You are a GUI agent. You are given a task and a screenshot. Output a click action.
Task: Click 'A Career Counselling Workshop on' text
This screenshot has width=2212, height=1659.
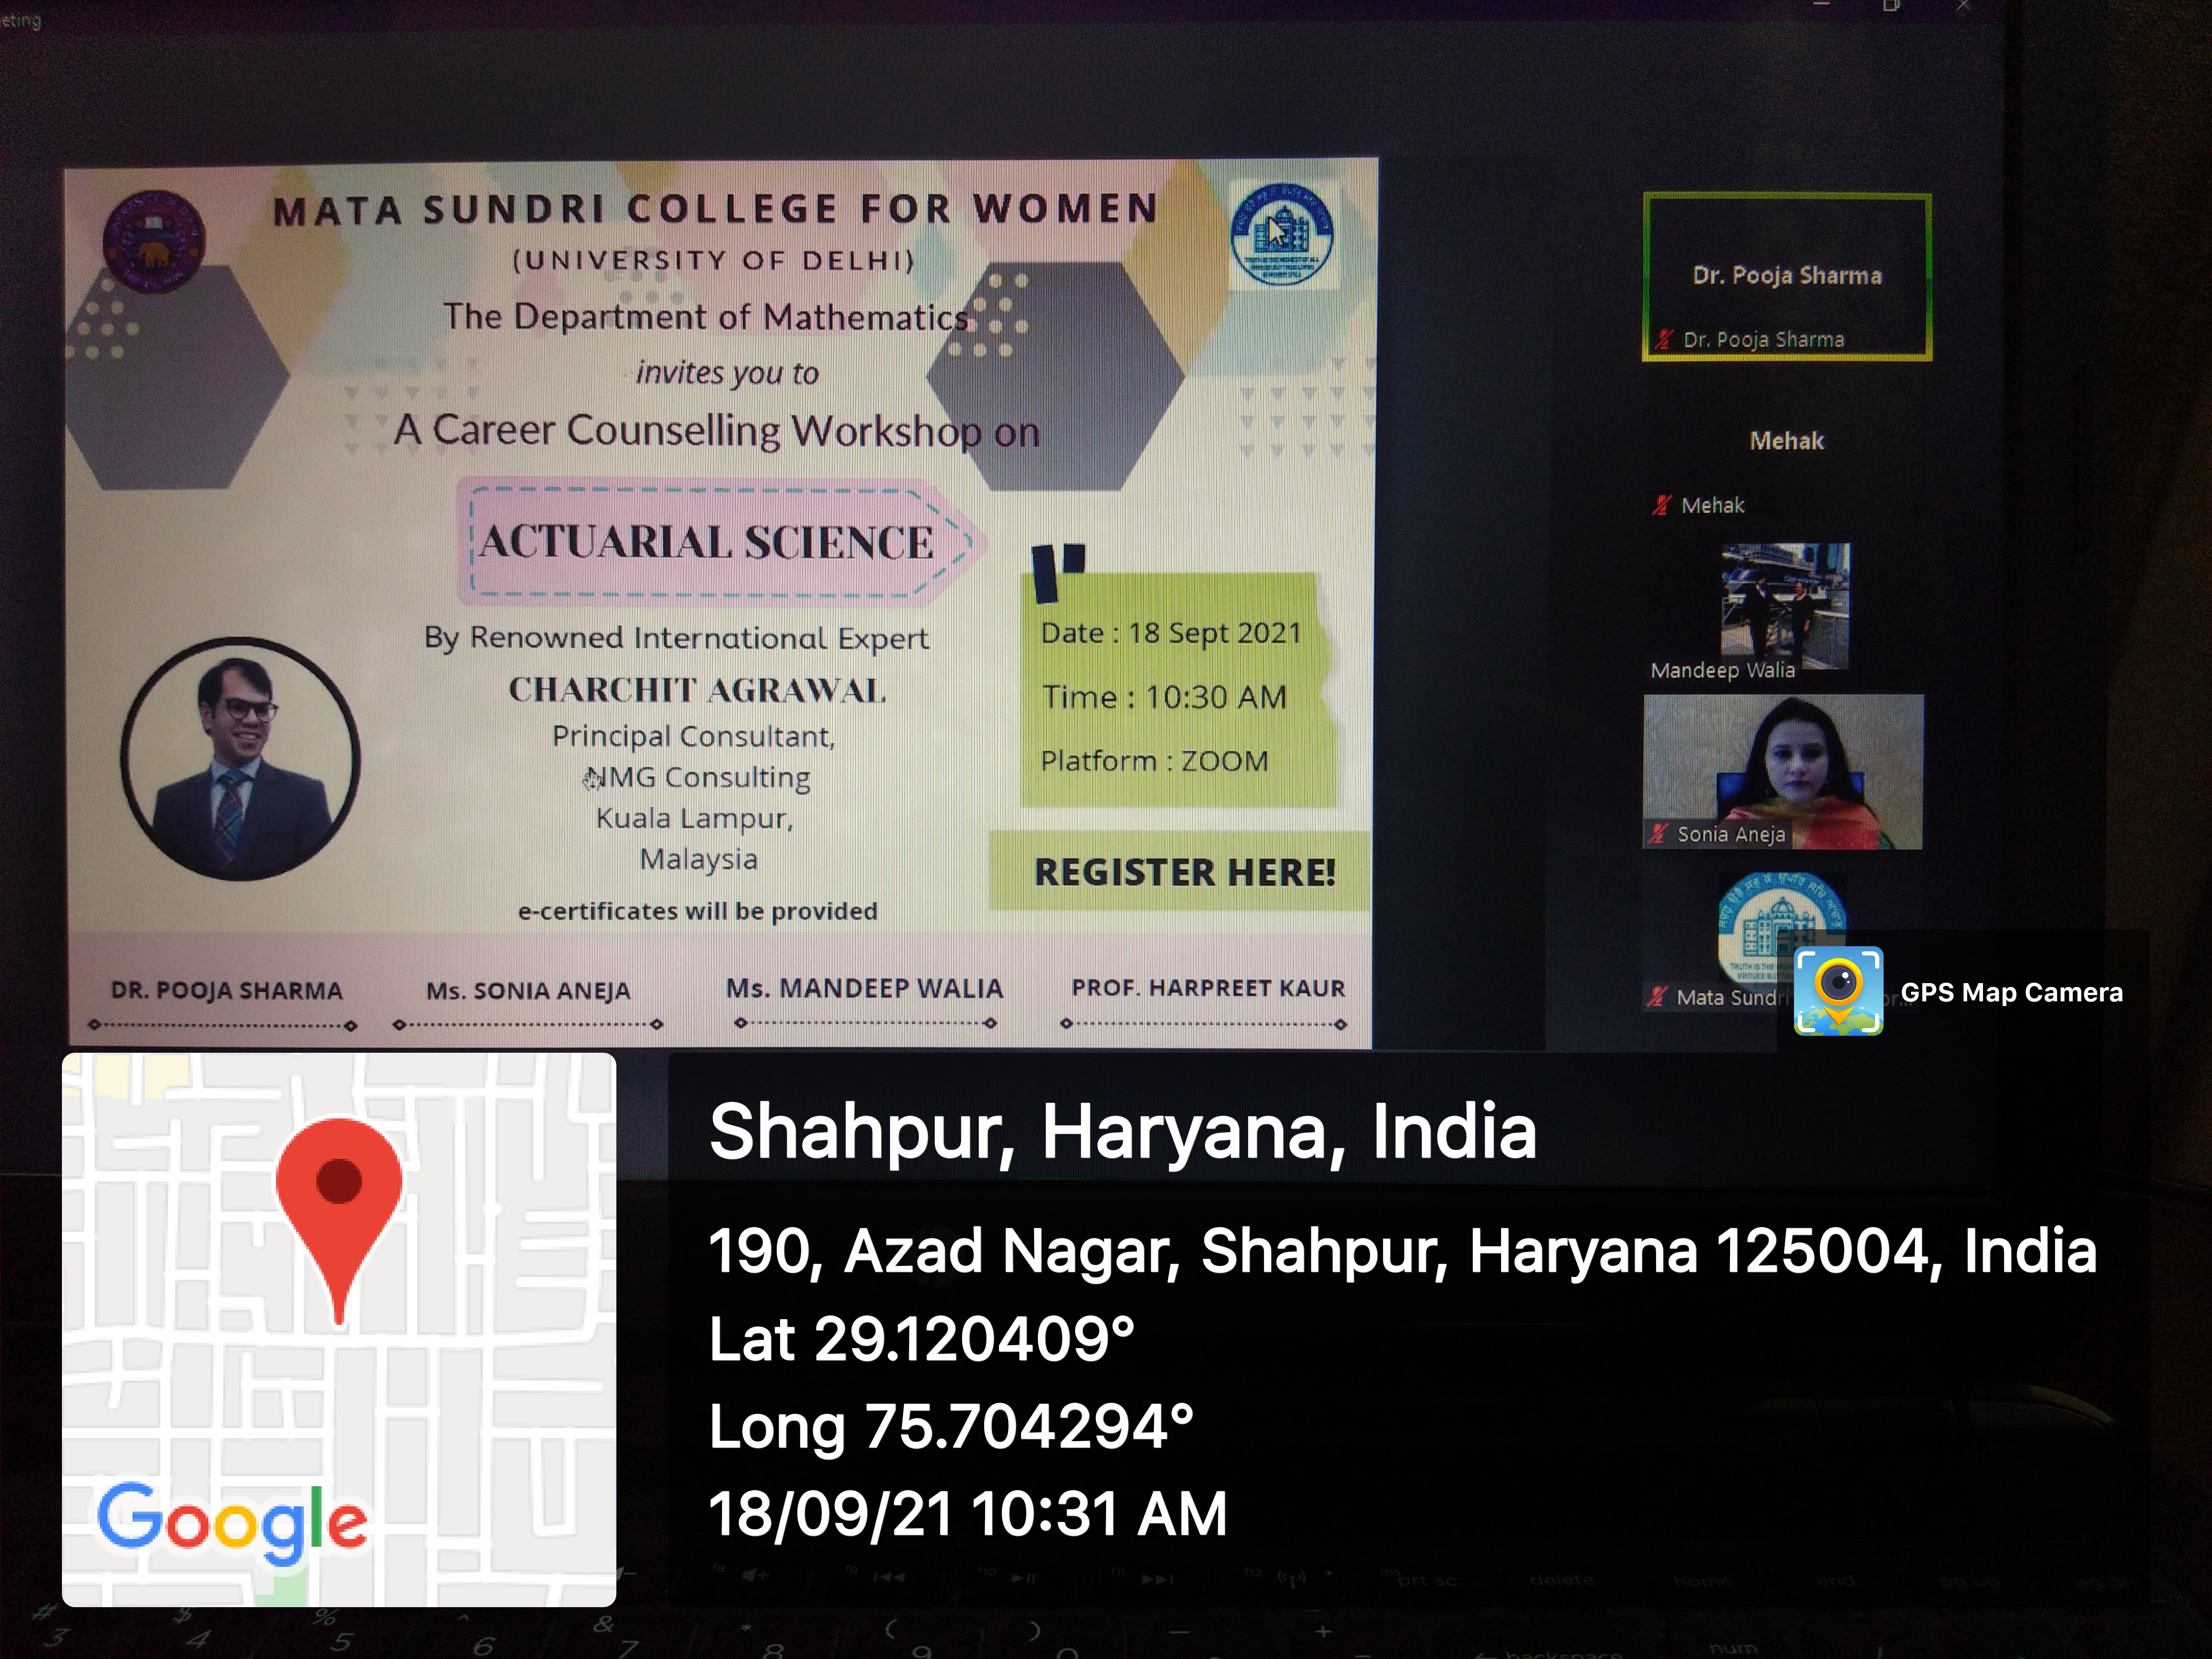[x=717, y=431]
